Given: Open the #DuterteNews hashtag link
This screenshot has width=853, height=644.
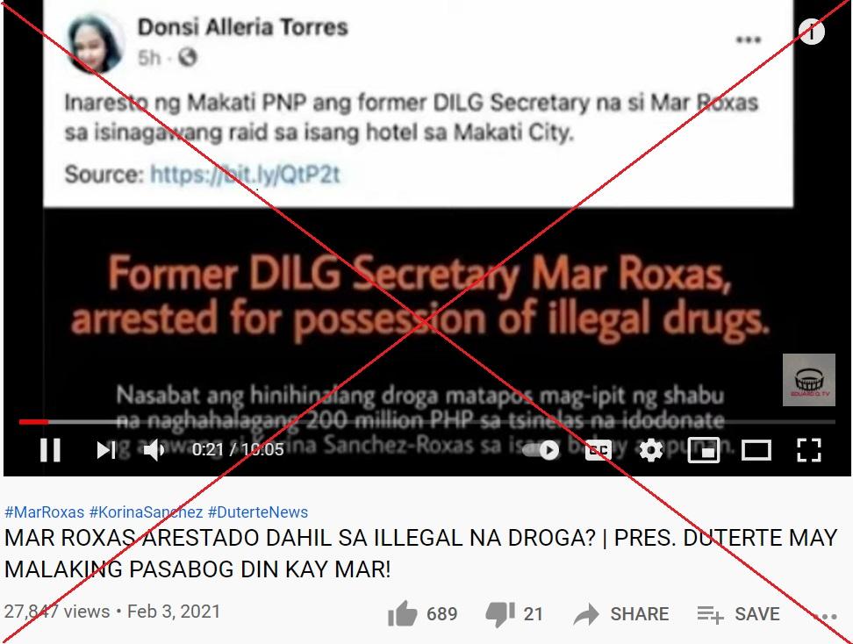Looking at the screenshot, I should (258, 512).
